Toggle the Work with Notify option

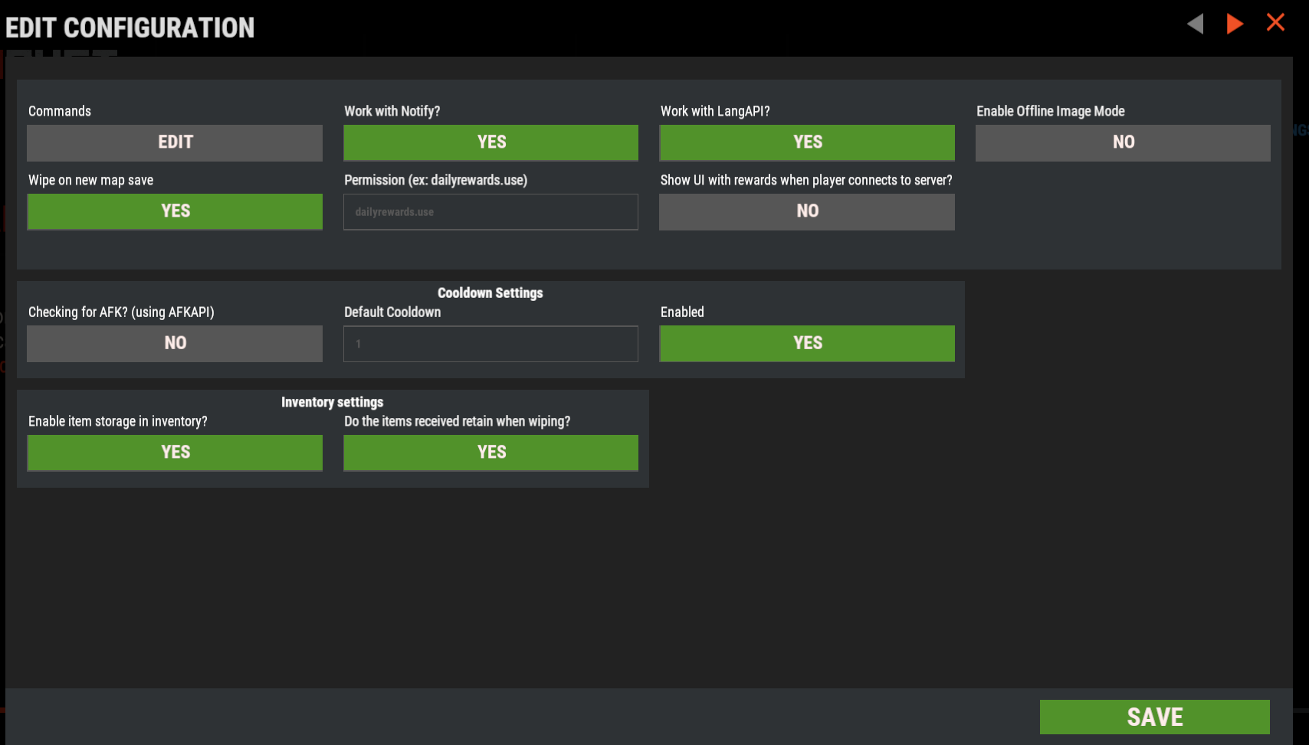[x=490, y=142]
